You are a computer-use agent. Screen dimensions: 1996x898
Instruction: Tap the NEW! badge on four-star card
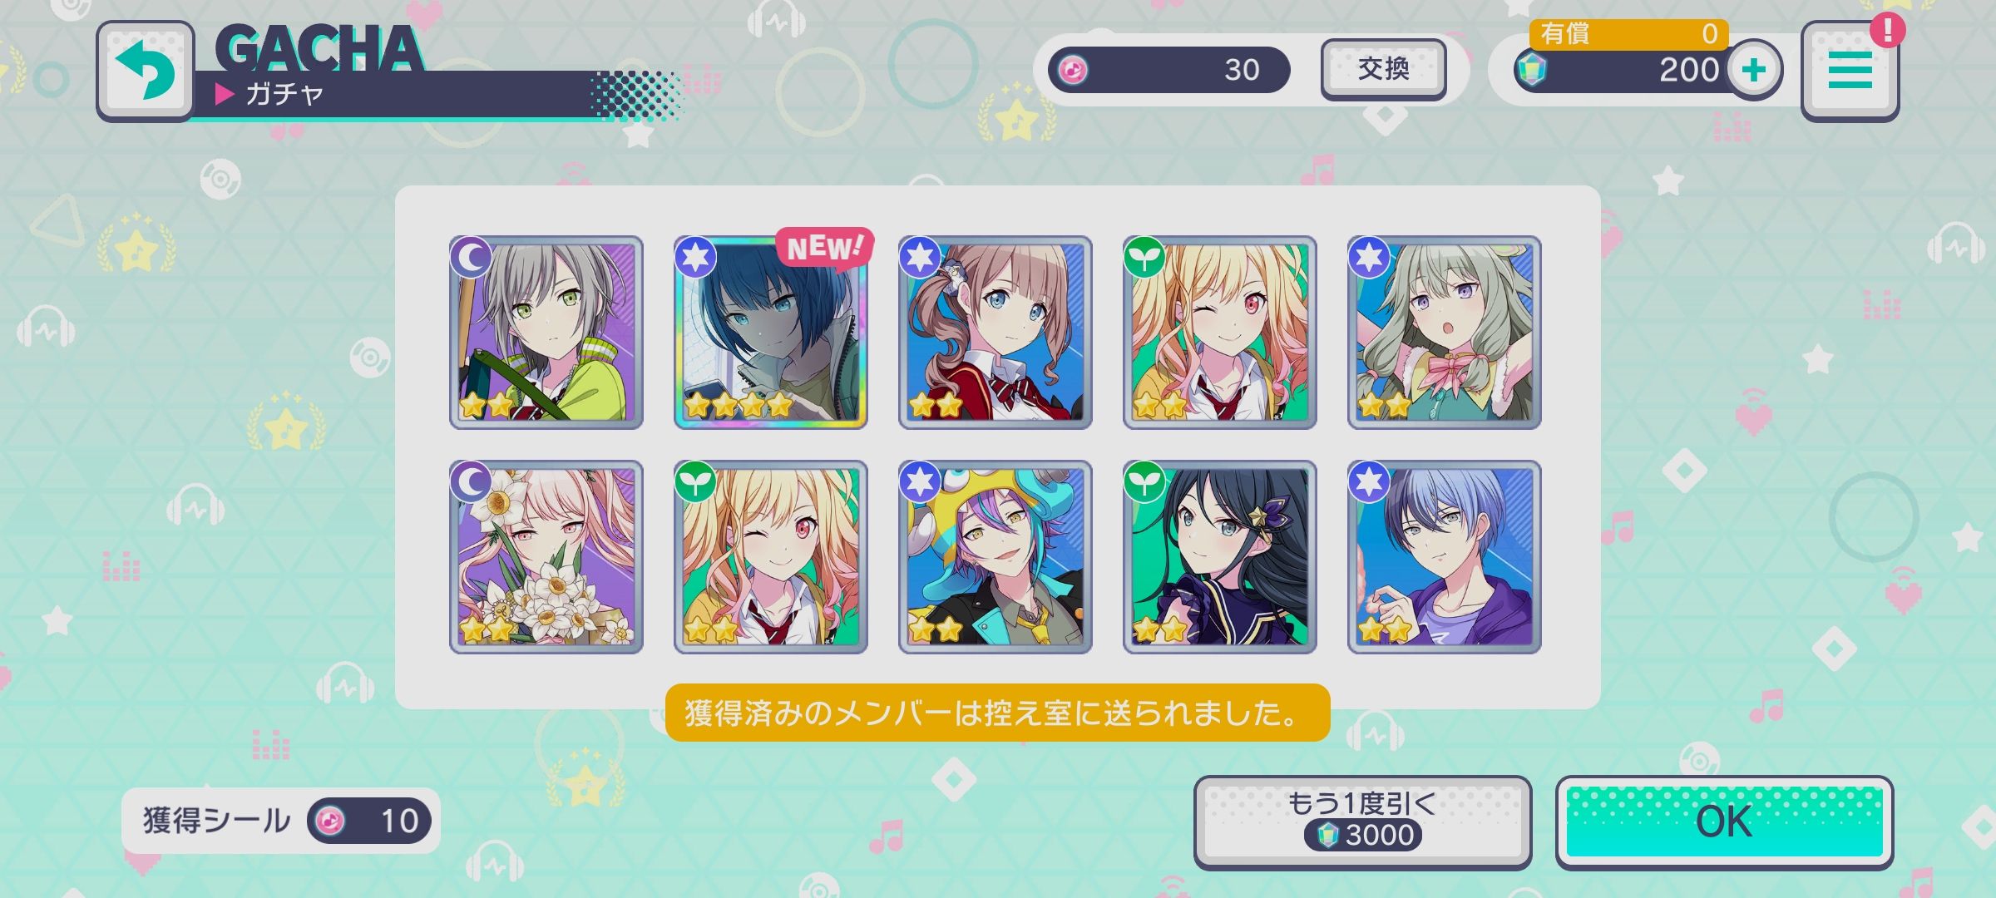pos(824,248)
